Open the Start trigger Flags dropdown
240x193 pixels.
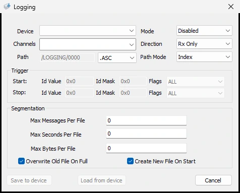[196, 82]
